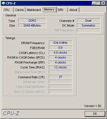This screenshot has width=107, height=119.
Task: Click the 534.4 MHz DRAM frequency value
Action: [60, 43]
